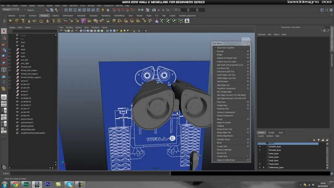Expand the arm_left node in the outliner
Viewport: 334px width, 188px height.
10,60
